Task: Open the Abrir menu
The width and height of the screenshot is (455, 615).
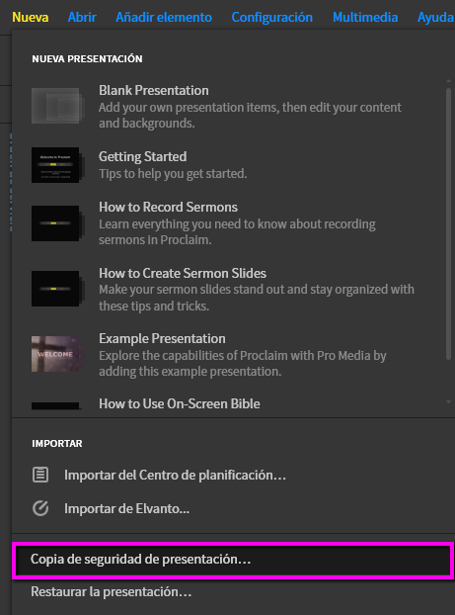Action: (82, 17)
